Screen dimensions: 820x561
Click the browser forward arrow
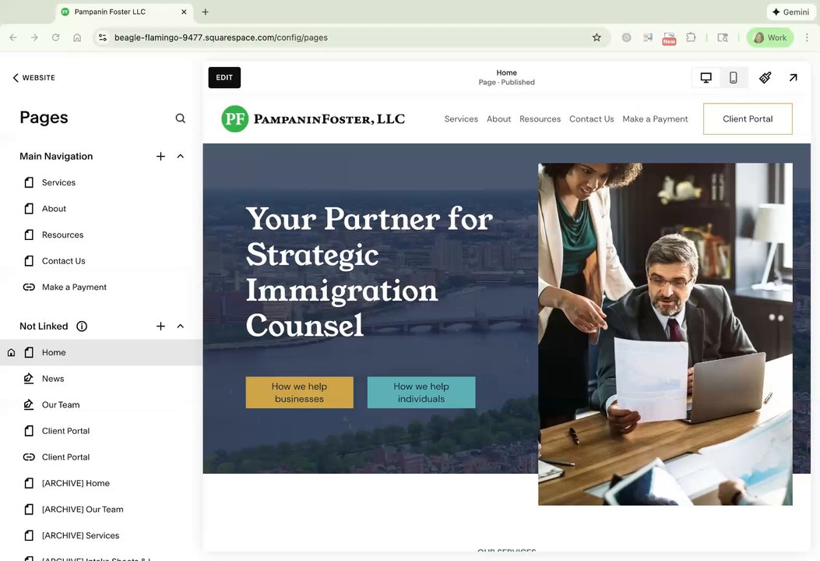[34, 37]
